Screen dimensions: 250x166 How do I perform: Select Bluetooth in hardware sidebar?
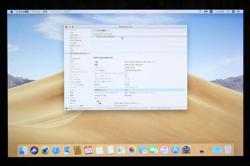pos(74,35)
